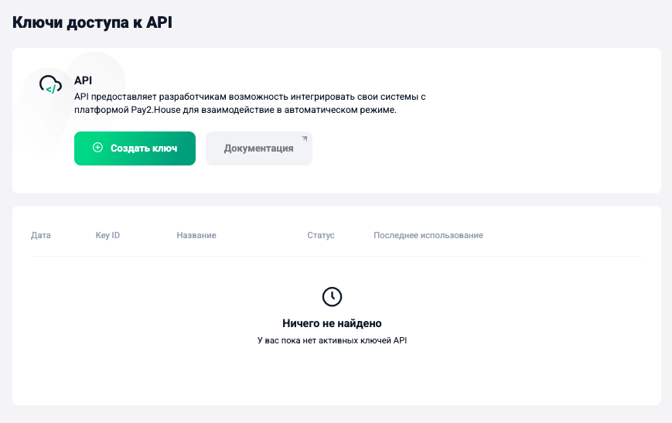Click the text У вас пока нет активных ключей API

332,341
